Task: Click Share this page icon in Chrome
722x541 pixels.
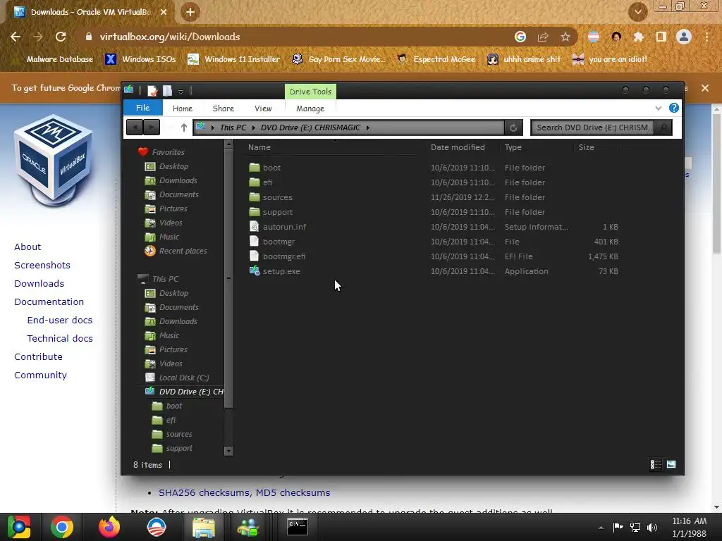Action: (x=543, y=37)
